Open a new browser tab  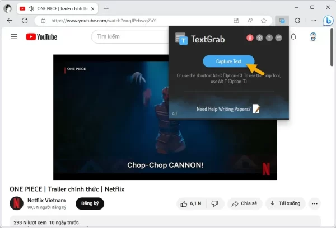106,8
